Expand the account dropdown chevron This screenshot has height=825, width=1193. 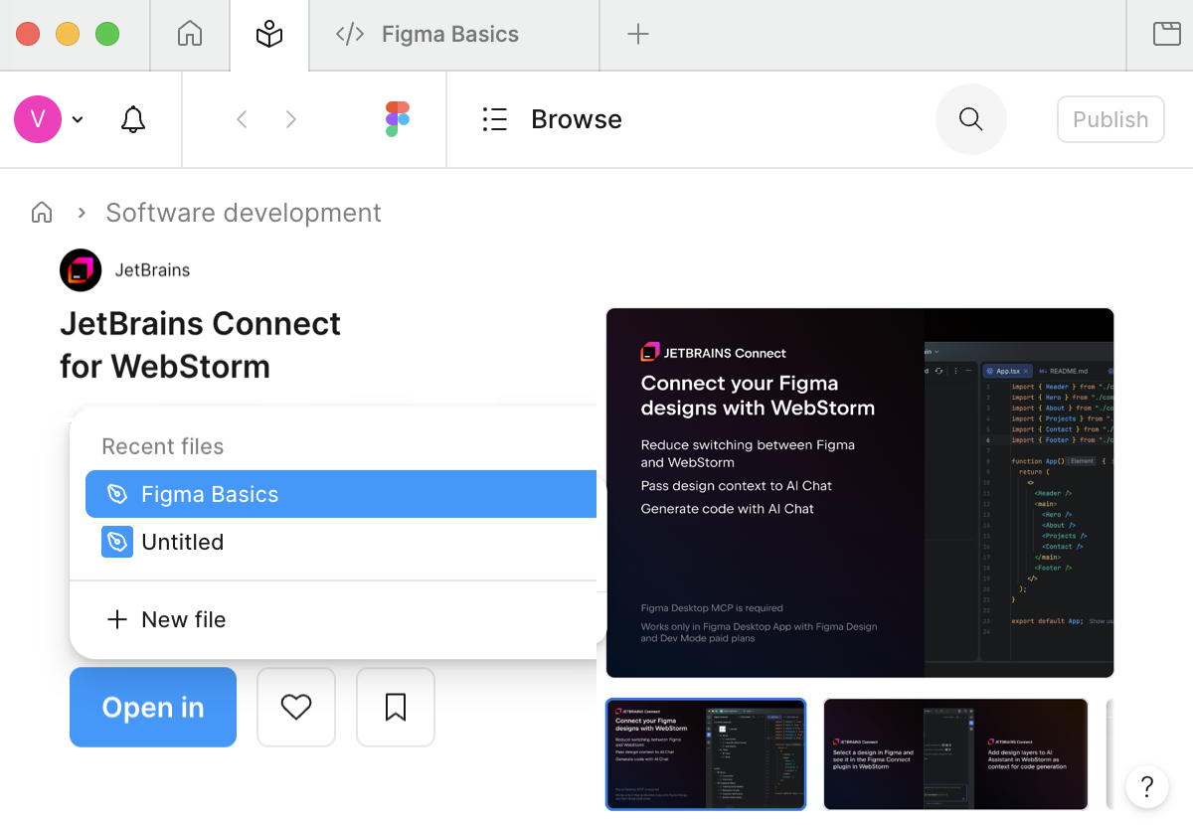coord(78,120)
